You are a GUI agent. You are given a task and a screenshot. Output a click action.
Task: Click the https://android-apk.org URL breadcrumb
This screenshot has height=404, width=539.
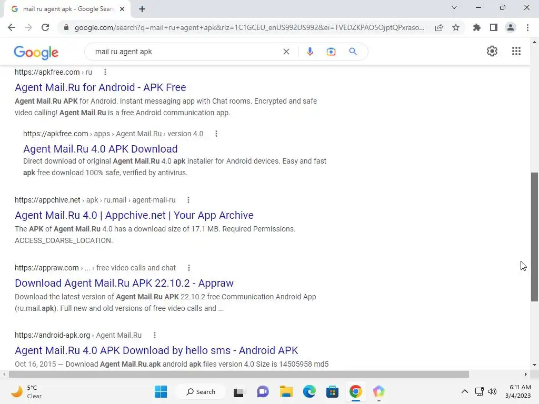pyautogui.click(x=52, y=335)
